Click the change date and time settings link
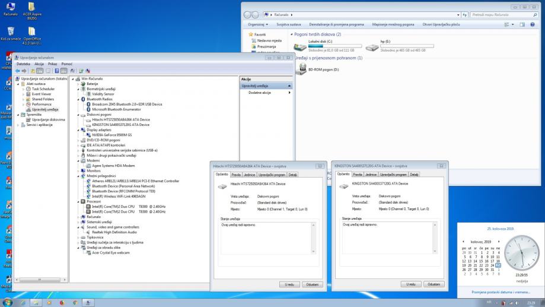Screen dimensions: 545x307 501,292
